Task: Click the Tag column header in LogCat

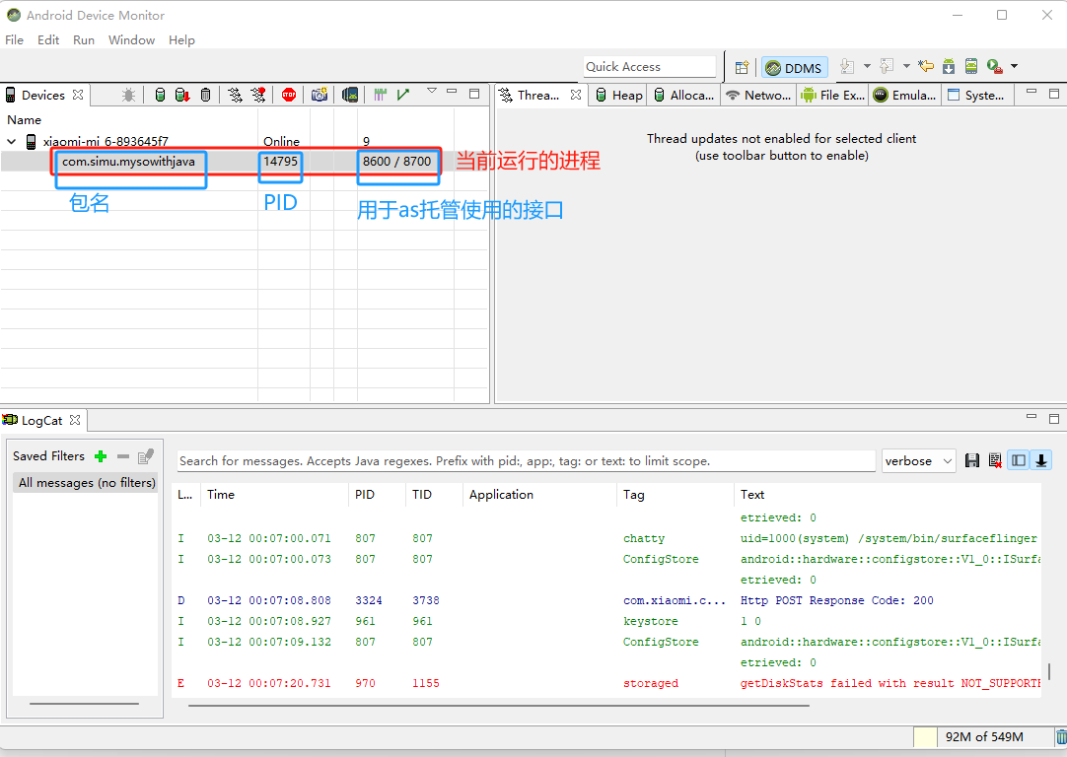Action: (676, 495)
